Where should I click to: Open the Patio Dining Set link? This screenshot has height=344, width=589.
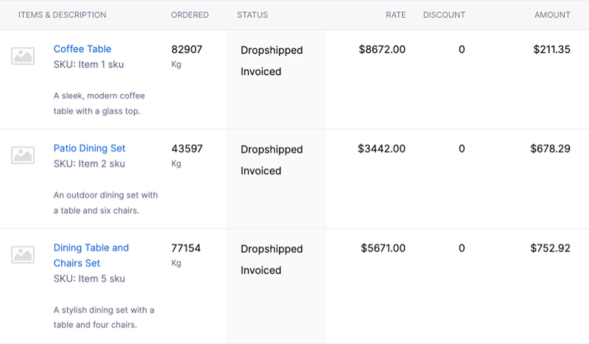coord(89,148)
